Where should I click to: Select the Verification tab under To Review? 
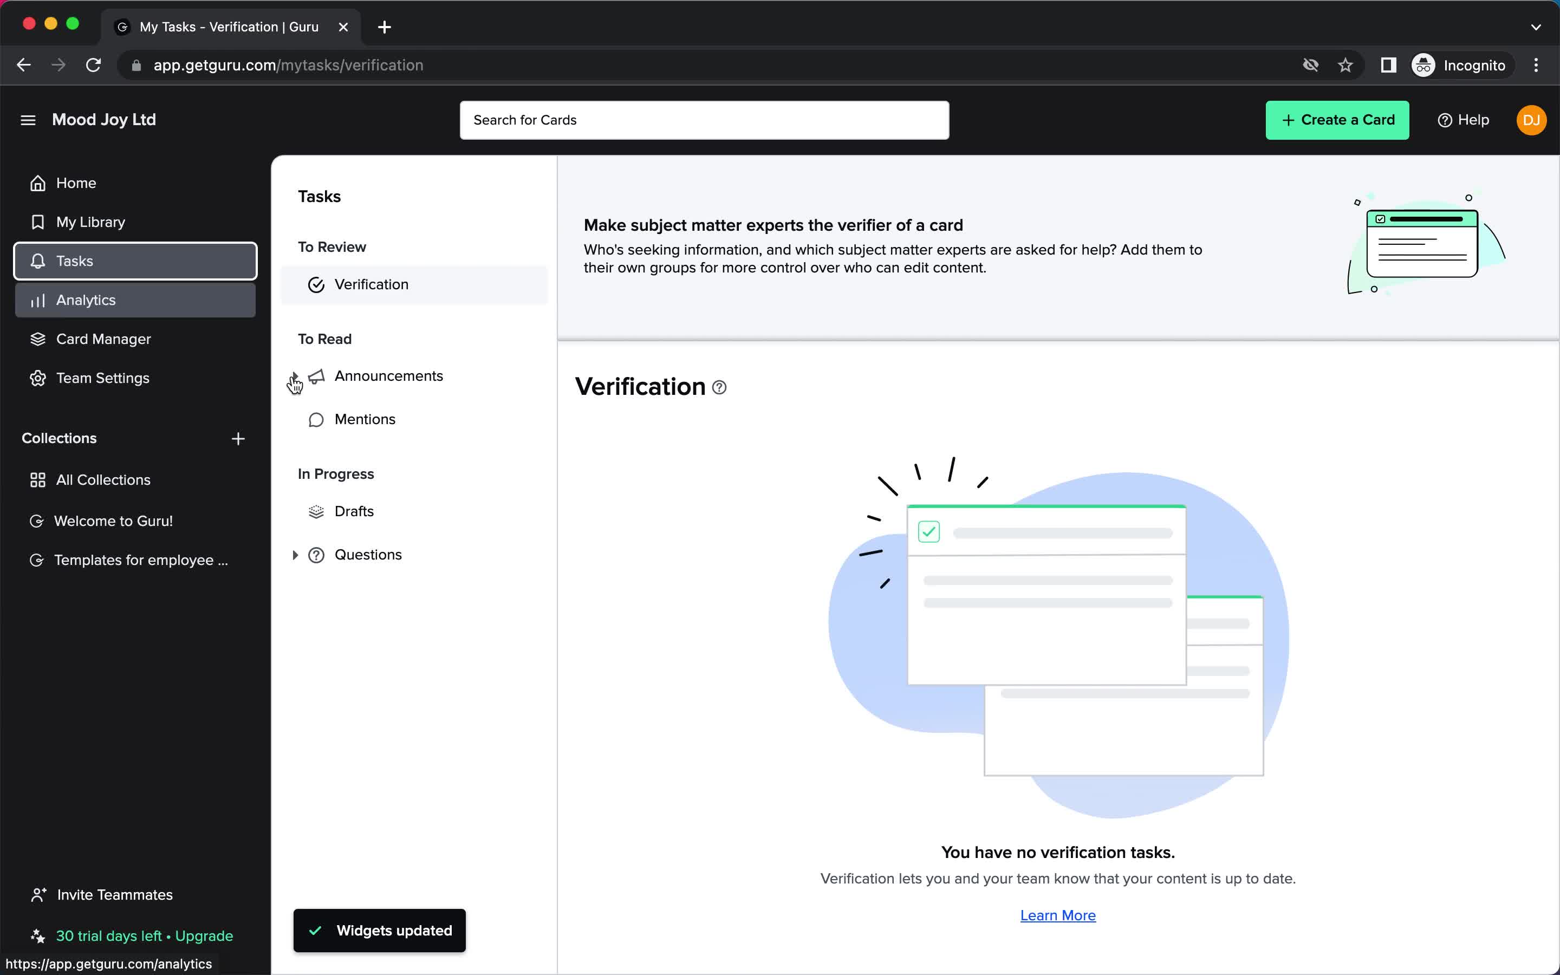372,284
